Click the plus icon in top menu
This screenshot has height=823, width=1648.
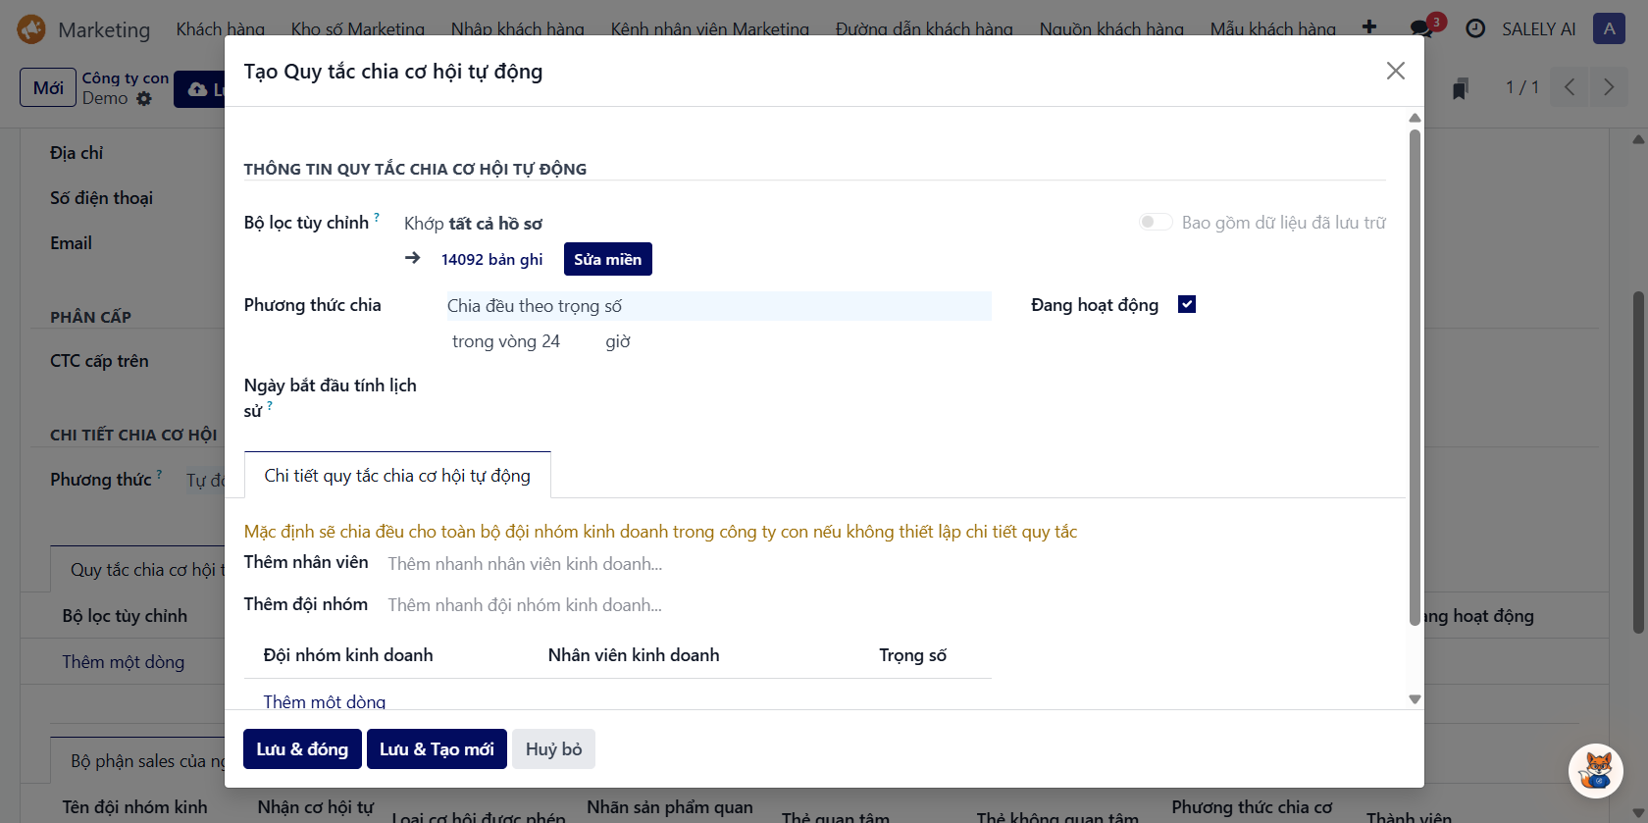tap(1369, 27)
